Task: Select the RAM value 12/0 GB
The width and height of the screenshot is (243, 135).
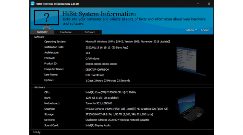Action: click(102, 98)
